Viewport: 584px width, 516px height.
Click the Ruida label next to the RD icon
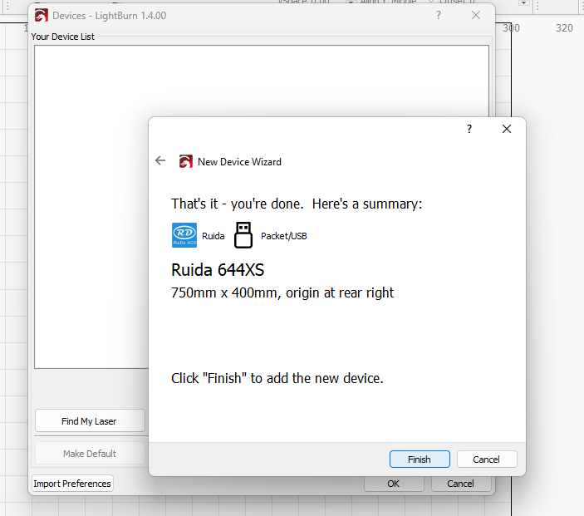pyautogui.click(x=213, y=236)
